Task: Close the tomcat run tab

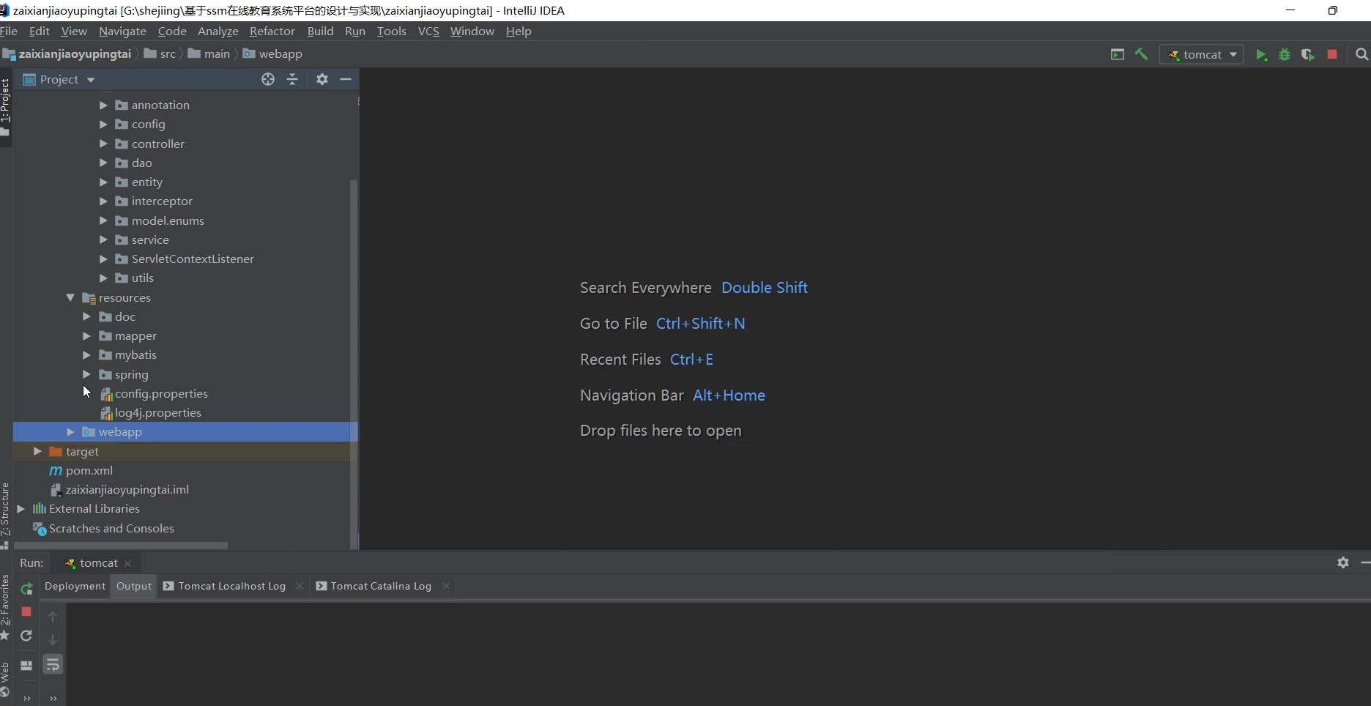Action: pyautogui.click(x=128, y=563)
